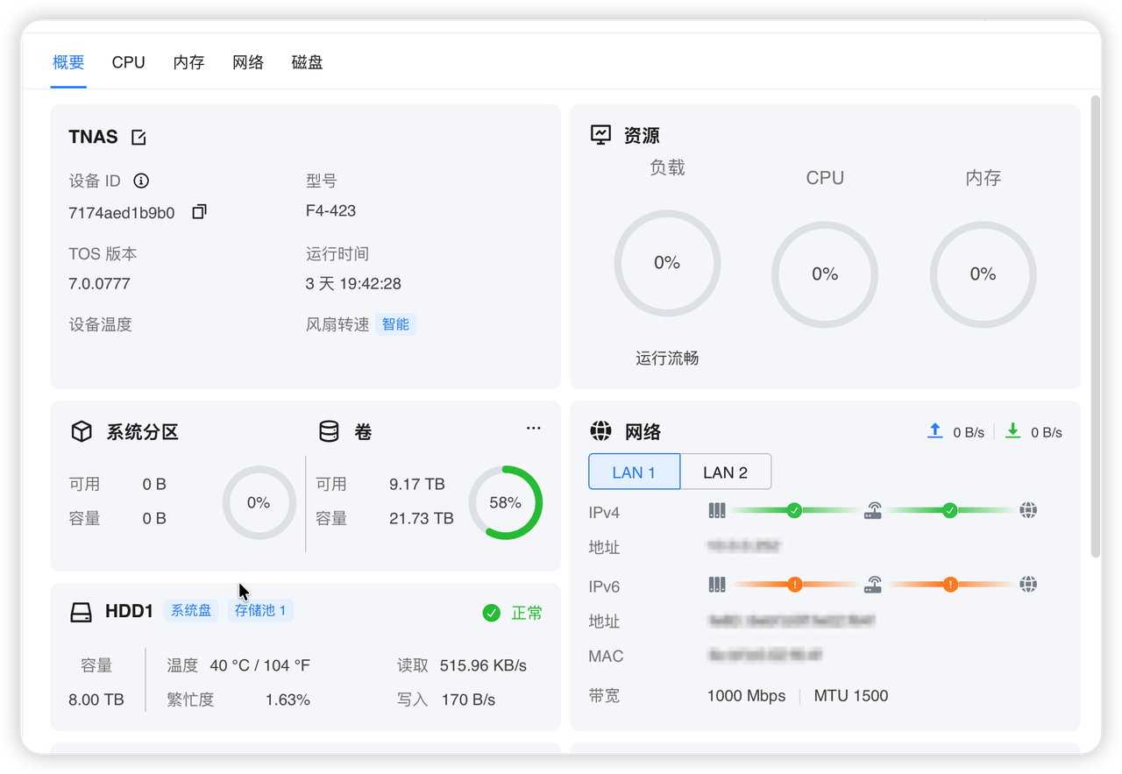Click the HDD1 capacity 8.00 TB

pyautogui.click(x=96, y=699)
